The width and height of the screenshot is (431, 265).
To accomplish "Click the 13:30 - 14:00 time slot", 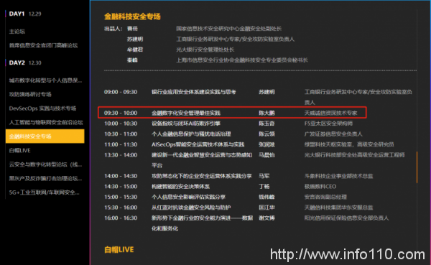I will pos(121,155).
